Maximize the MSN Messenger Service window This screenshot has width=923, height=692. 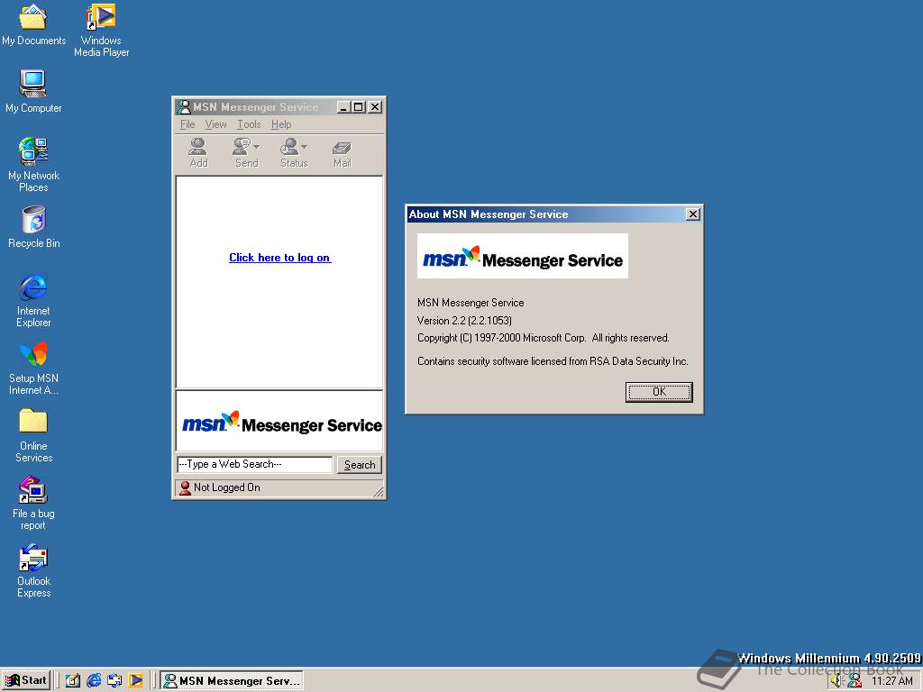[x=358, y=107]
